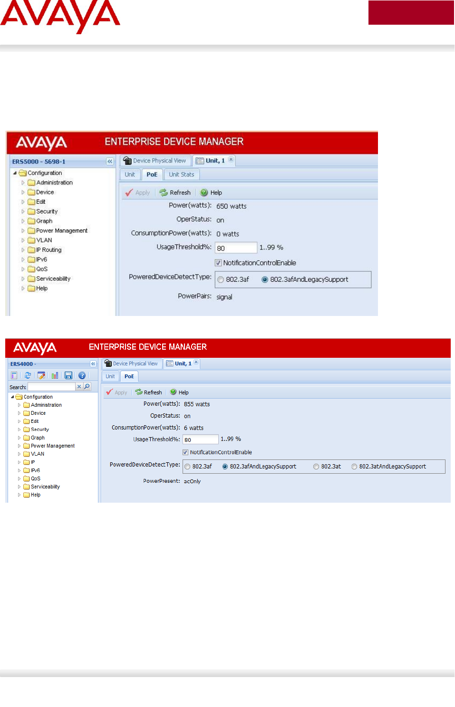Expand IP Routing folder arrow
Screen dimensions: 455x707
click(x=23, y=250)
